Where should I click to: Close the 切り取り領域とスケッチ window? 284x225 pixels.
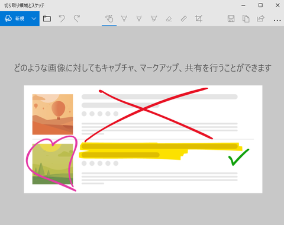[277, 5]
